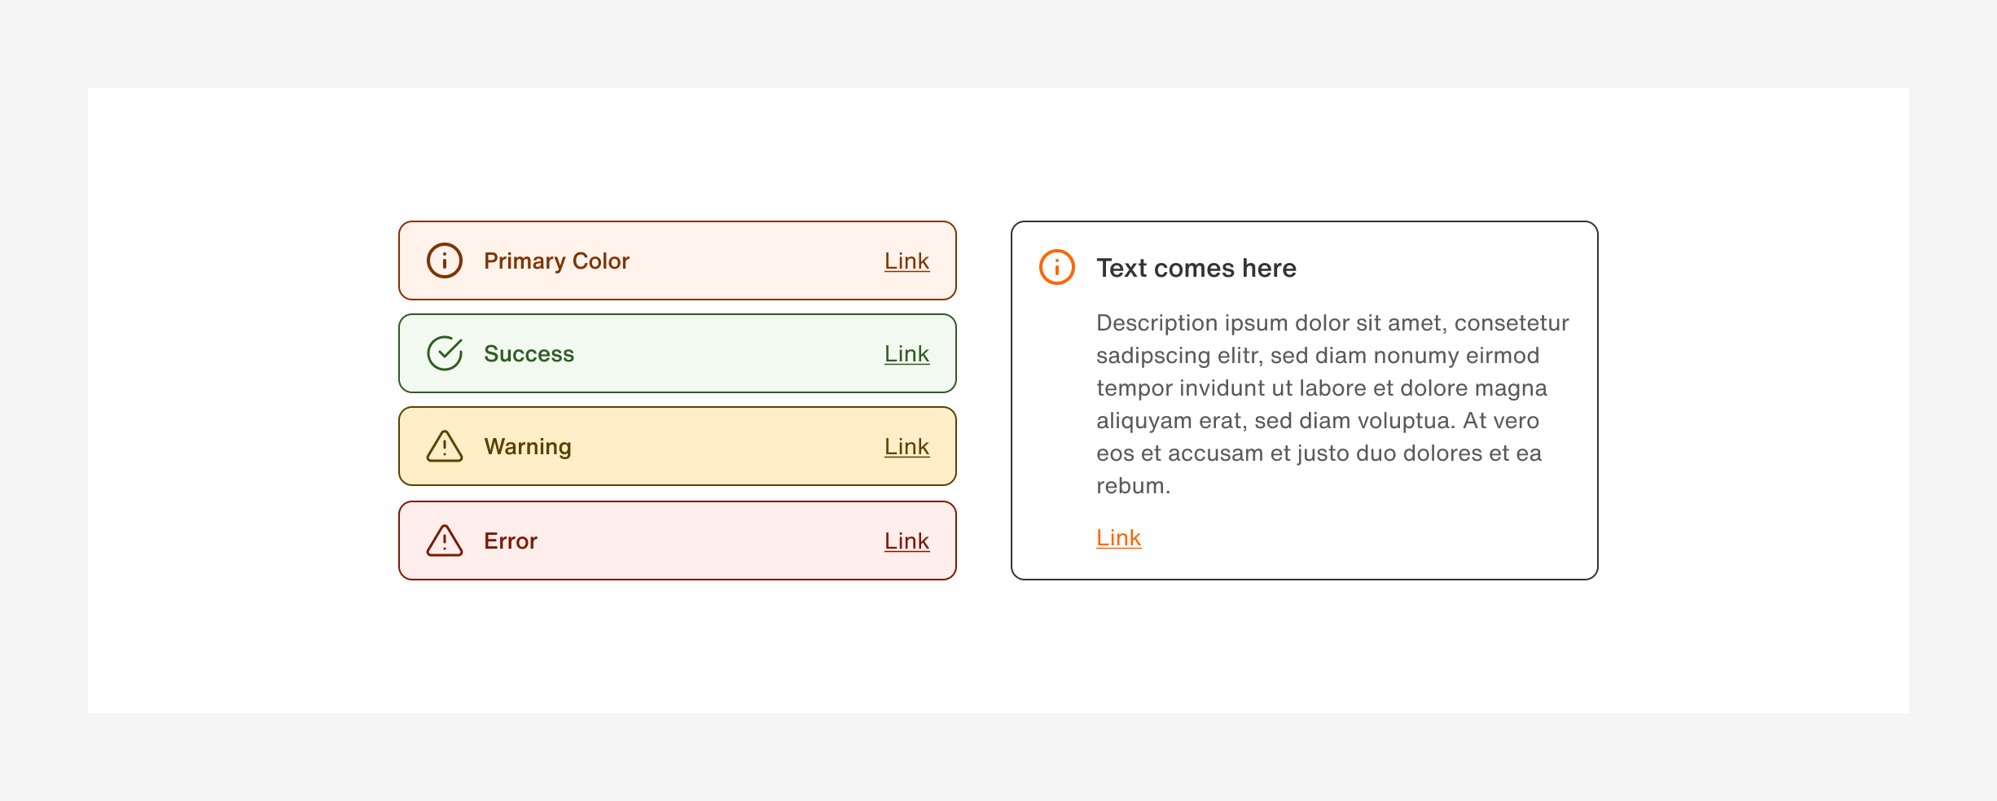Click the 'Success' banner label

(529, 354)
